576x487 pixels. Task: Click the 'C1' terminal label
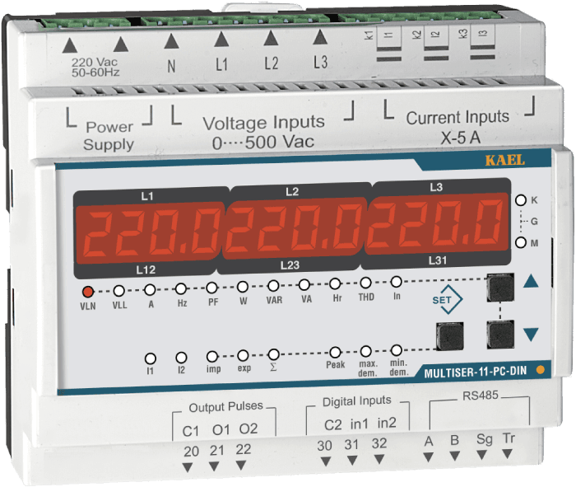[x=191, y=431]
